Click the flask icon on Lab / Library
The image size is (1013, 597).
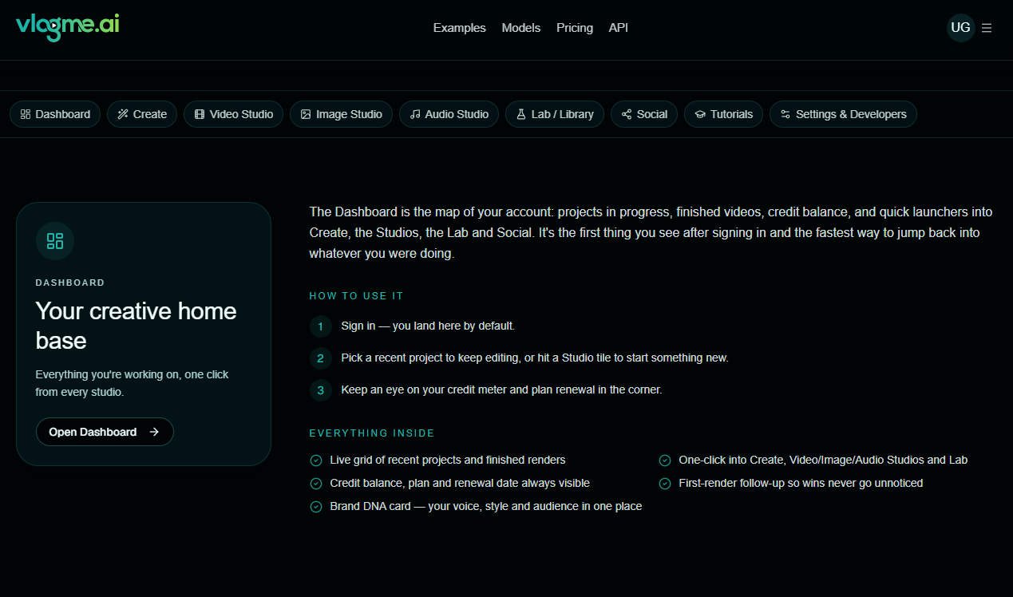(x=521, y=114)
